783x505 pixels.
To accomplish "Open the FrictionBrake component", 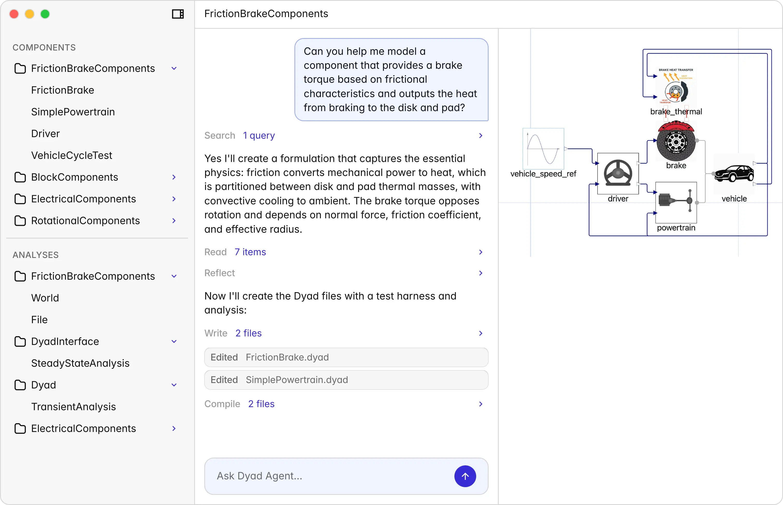I will pos(63,90).
